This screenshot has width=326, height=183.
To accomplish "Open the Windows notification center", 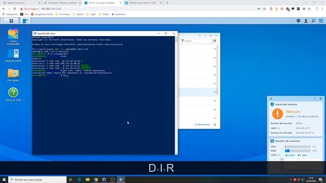I will point(320,179).
